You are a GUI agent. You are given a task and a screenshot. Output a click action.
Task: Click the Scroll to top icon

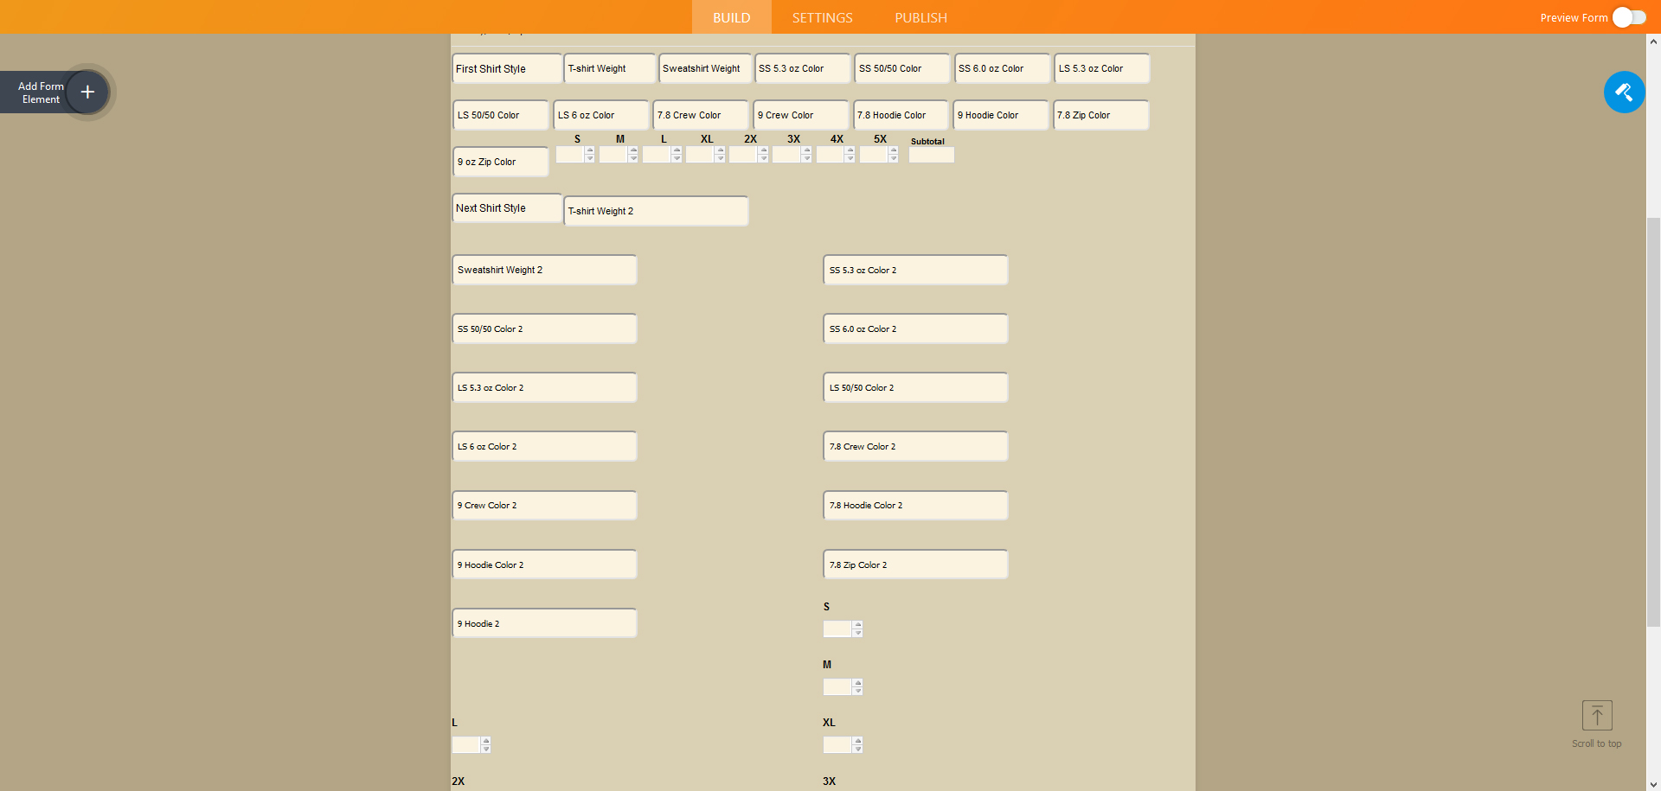(1597, 715)
